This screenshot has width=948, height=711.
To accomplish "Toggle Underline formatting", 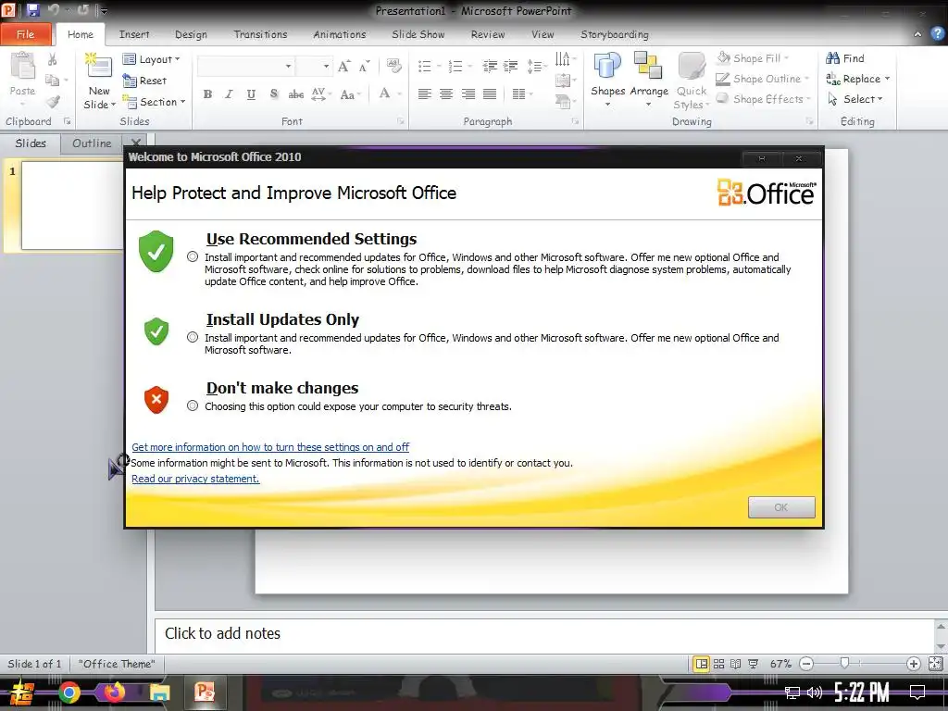I will (x=251, y=94).
